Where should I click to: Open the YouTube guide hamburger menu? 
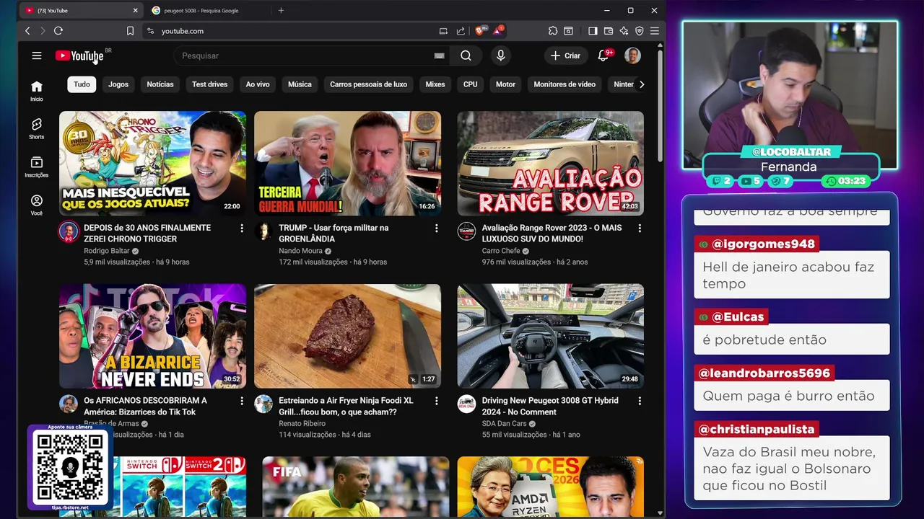click(x=37, y=56)
